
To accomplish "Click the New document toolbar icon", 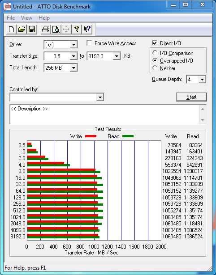I will tap(11, 29).
